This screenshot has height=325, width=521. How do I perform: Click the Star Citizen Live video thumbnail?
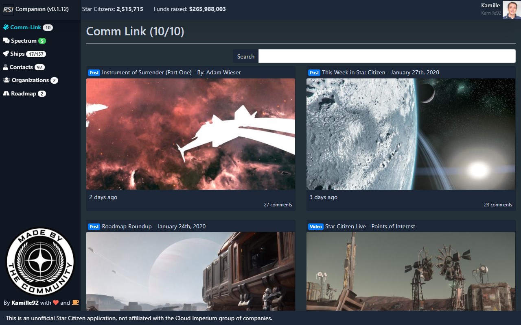pos(411,271)
